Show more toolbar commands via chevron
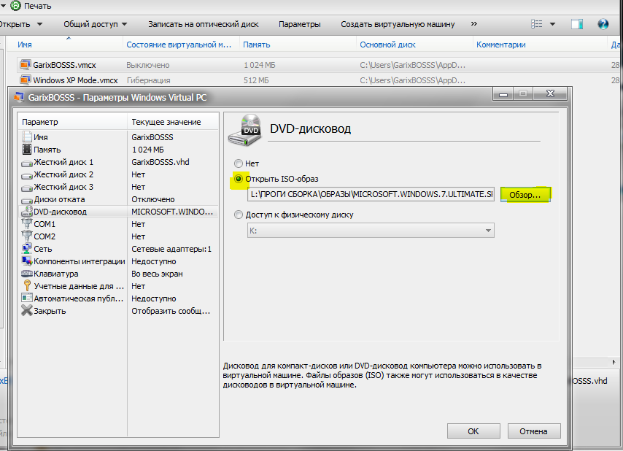This screenshot has width=623, height=451. point(474,24)
